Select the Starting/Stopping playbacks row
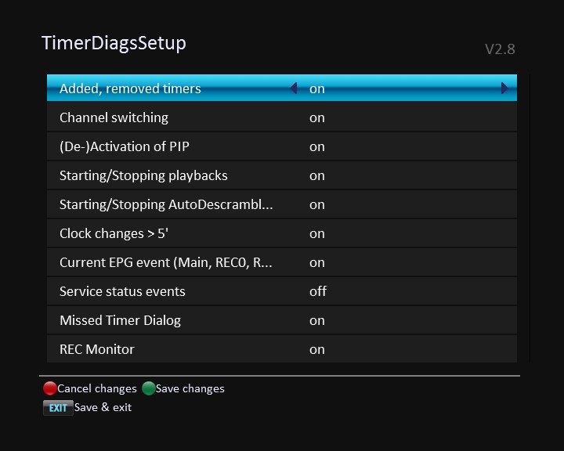564x451 pixels. pos(143,175)
